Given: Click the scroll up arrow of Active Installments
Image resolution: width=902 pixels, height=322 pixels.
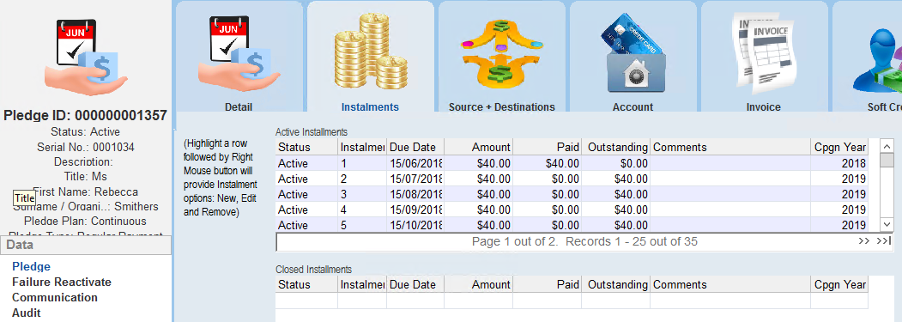Looking at the screenshot, I should coord(887,147).
